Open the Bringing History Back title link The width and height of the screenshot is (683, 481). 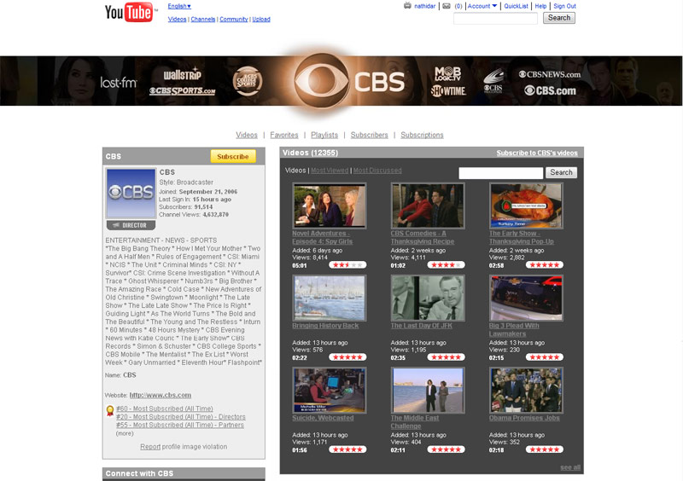pos(325,326)
